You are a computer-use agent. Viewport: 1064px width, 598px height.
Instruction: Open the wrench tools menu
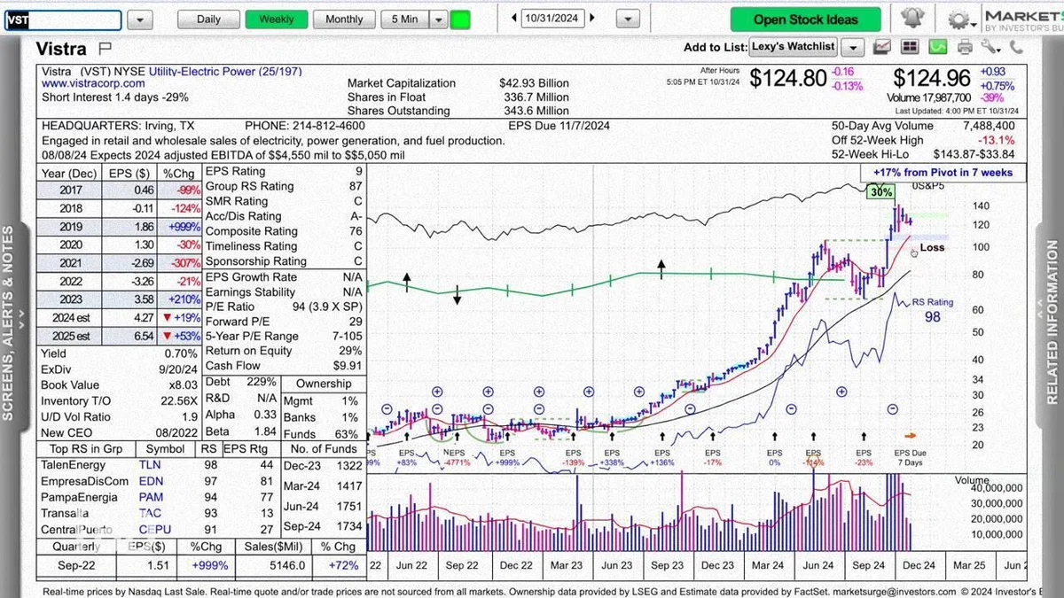click(x=990, y=47)
